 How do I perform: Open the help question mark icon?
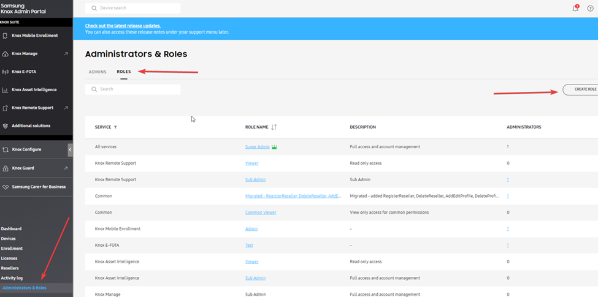coord(590,9)
